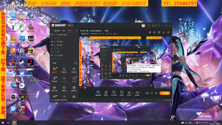Toggle visibility of 互动2 source
The image size is (222, 125).
point(52,41)
